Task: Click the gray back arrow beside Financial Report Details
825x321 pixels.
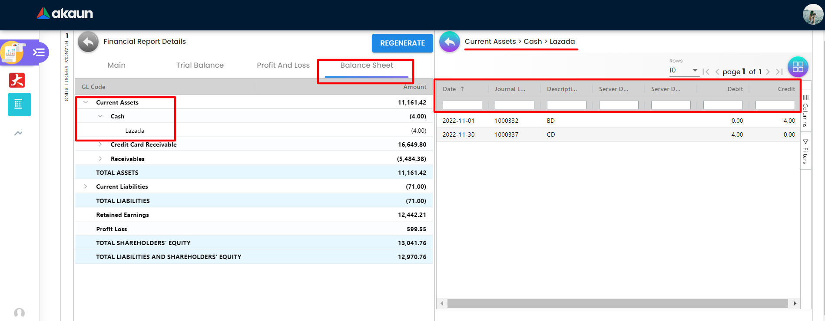Action: click(88, 42)
